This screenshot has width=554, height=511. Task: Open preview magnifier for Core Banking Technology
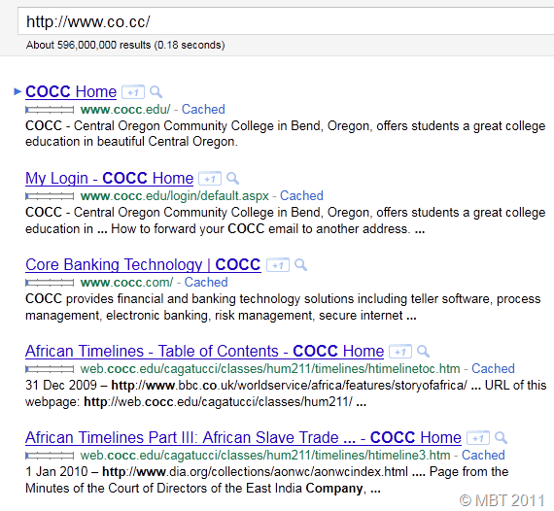click(x=300, y=265)
